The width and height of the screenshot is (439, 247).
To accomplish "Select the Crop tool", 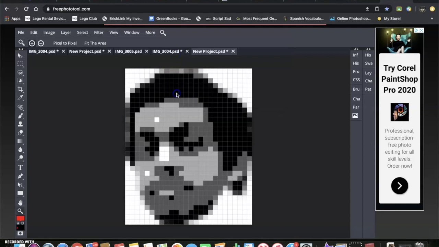I will (20, 89).
